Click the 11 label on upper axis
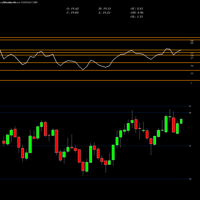The width and height of the screenshot is (200, 200). pos(192,74)
